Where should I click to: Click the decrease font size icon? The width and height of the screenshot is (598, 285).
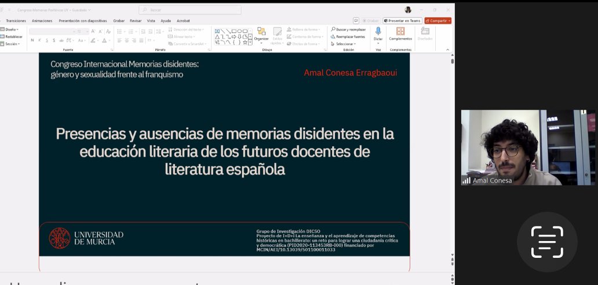[101, 31]
